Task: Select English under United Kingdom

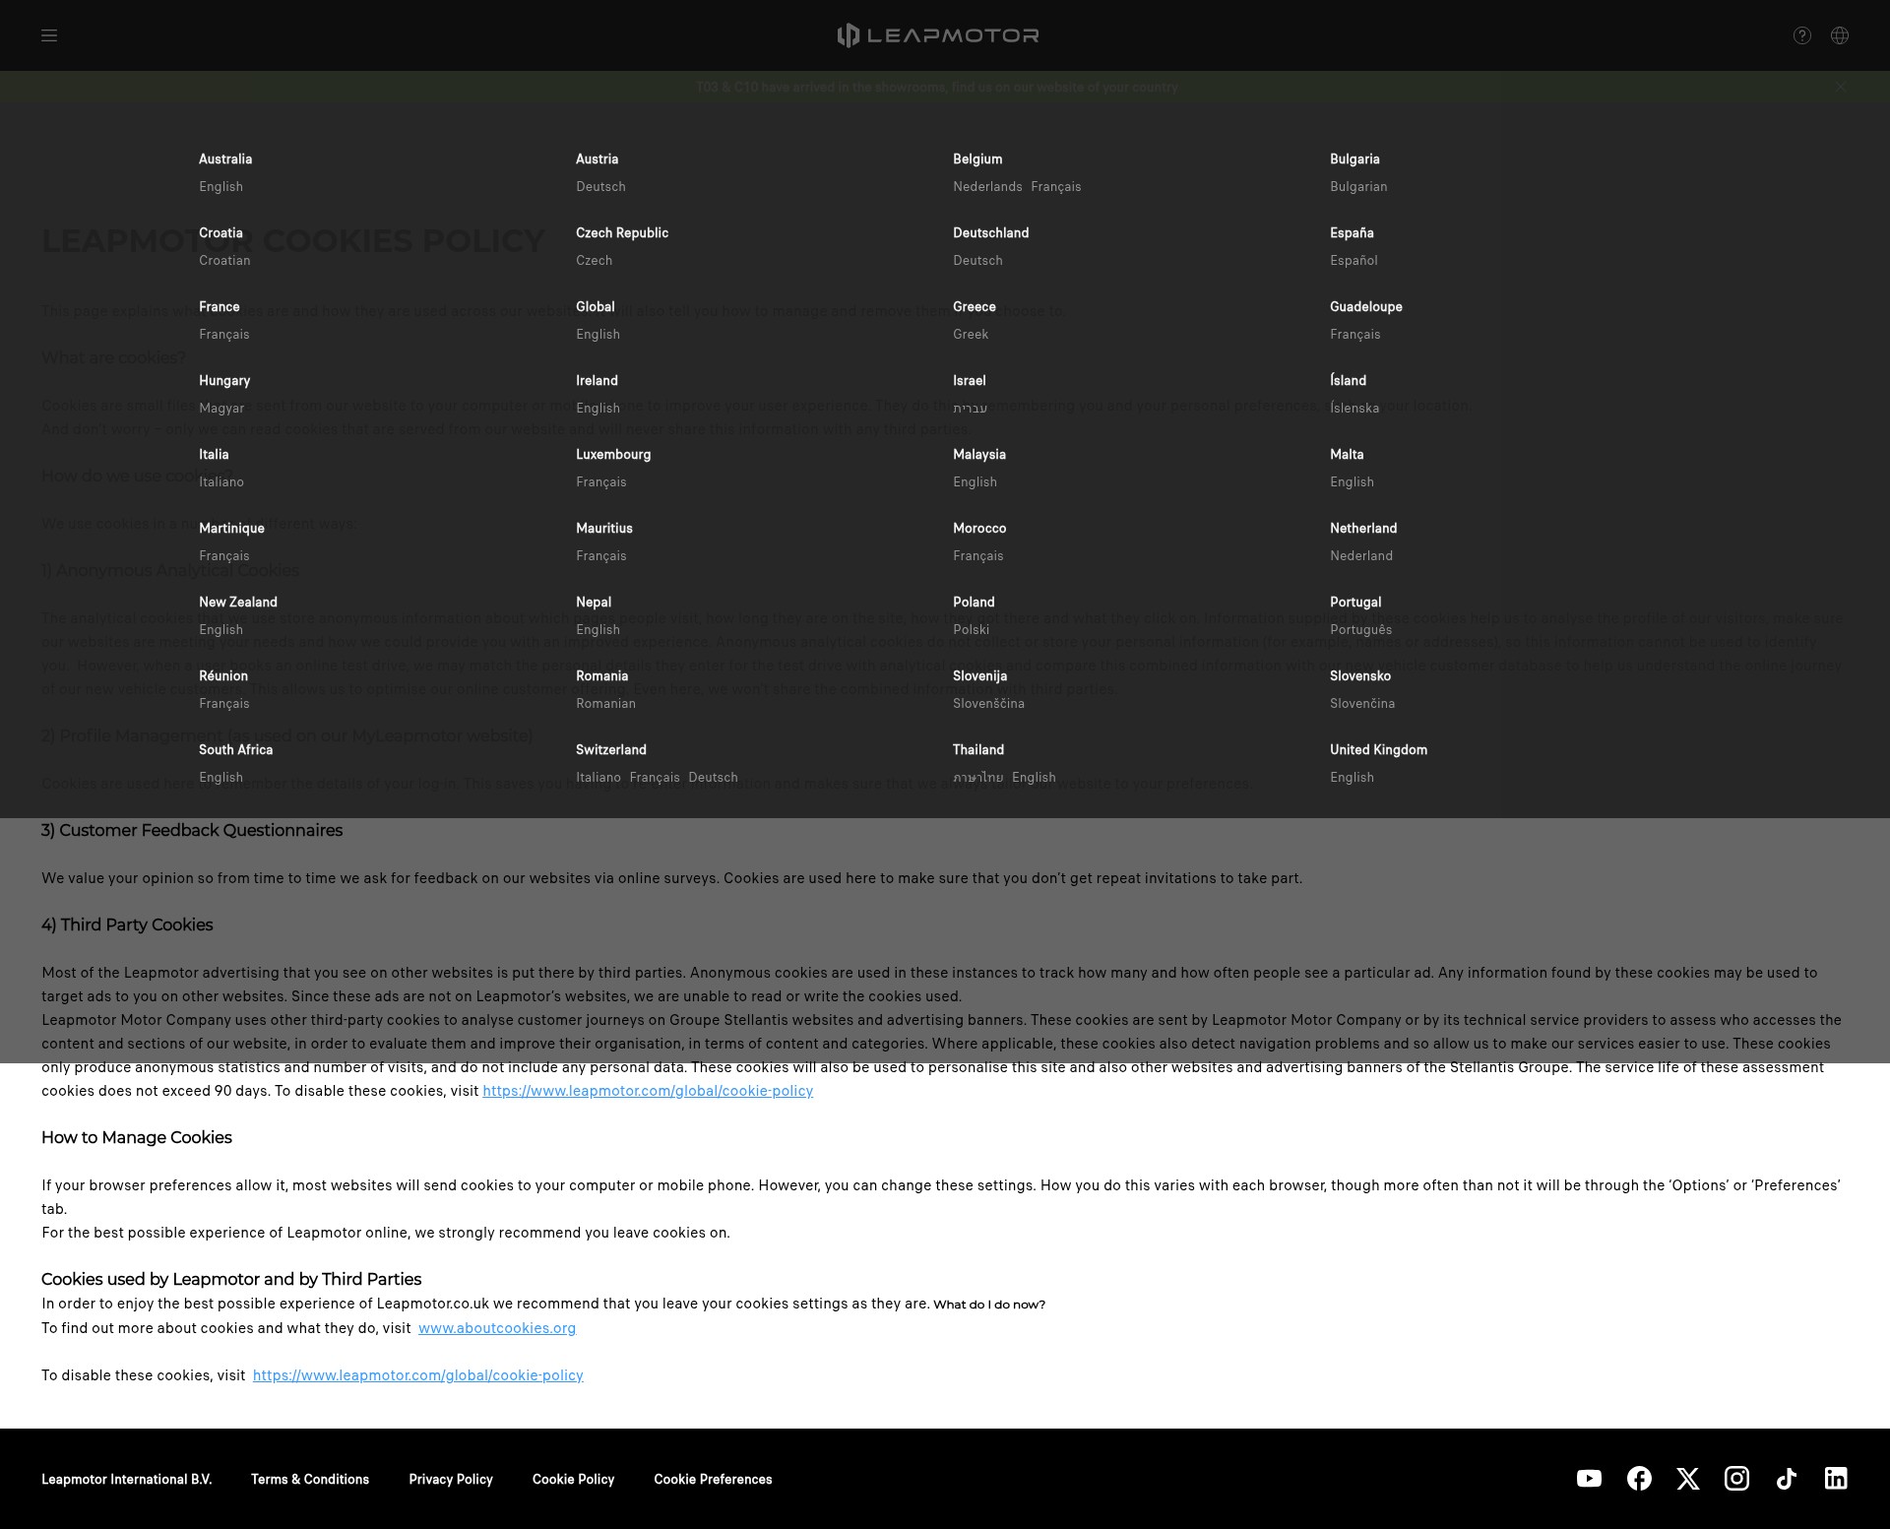Action: click(1352, 777)
